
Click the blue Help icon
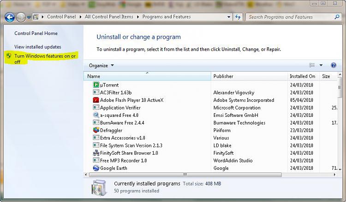(x=334, y=65)
